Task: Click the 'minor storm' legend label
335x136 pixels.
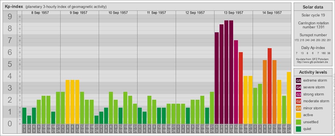Action: (x=313, y=108)
